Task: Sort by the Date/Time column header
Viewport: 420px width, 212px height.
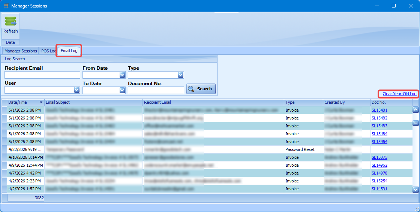Action: [26, 102]
